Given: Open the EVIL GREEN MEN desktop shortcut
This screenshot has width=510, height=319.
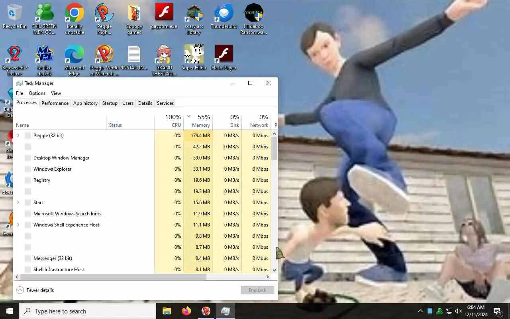Looking at the screenshot, I should [45, 19].
